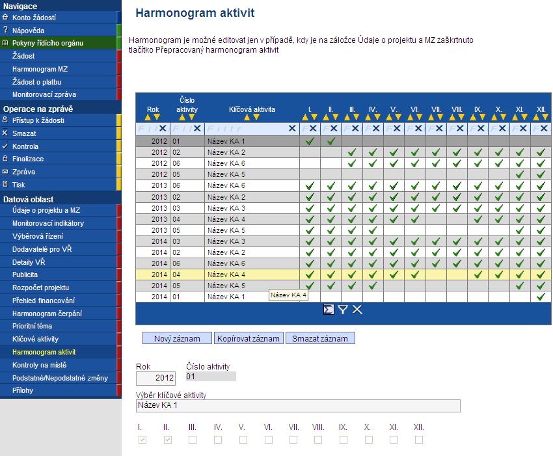The width and height of the screenshot is (553, 456).
Task: Select row 2014 Název KA 5
Action: [343, 286]
